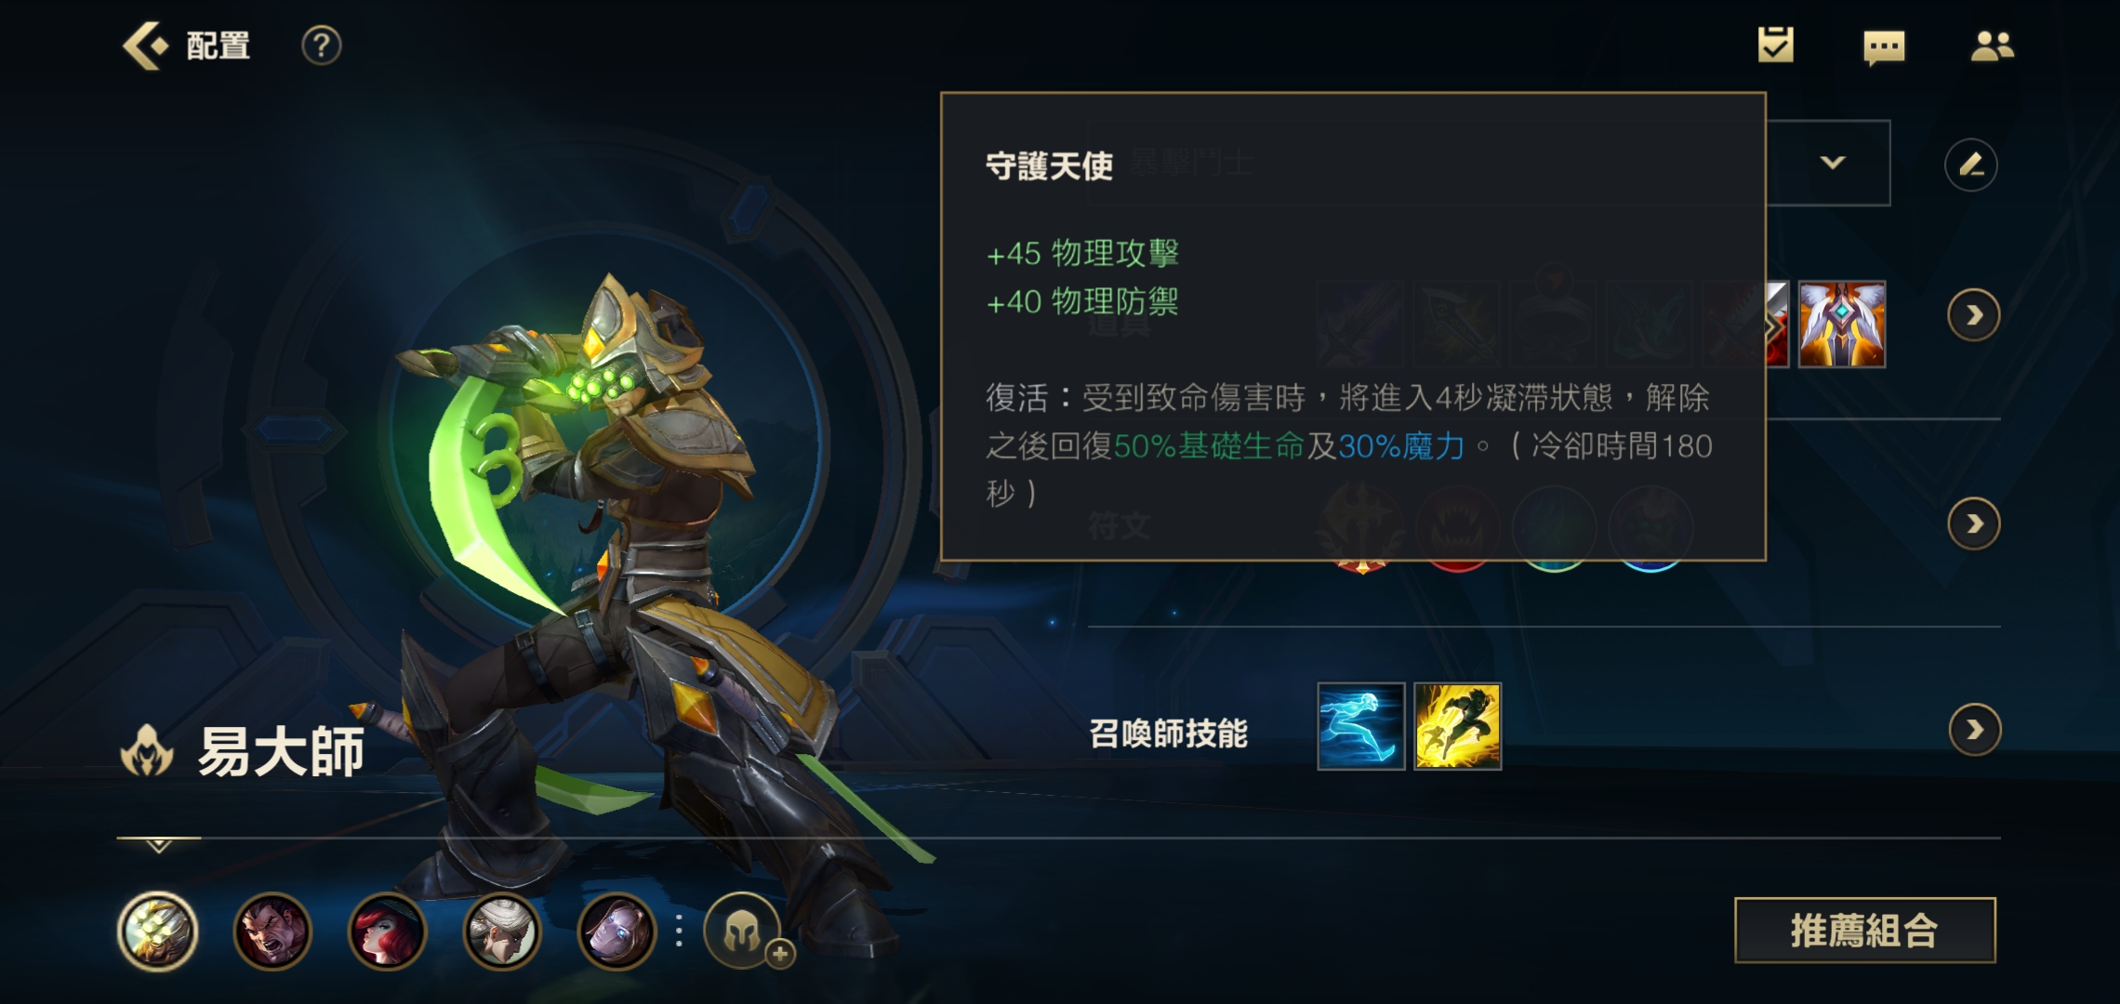Open item builds arrow button
Screen dimensions: 2120x1004
tap(1973, 316)
